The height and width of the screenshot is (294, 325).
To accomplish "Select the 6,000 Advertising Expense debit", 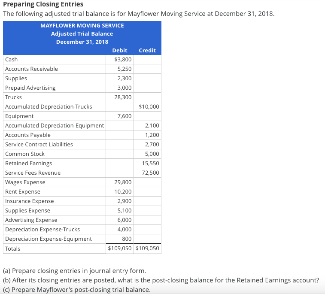I will [x=125, y=220].
